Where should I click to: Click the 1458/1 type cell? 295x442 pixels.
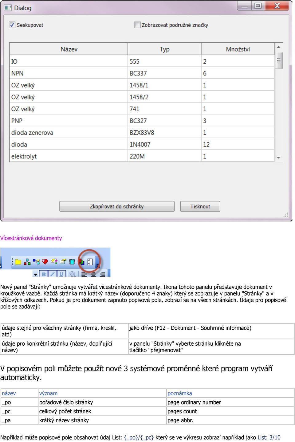click(164, 85)
